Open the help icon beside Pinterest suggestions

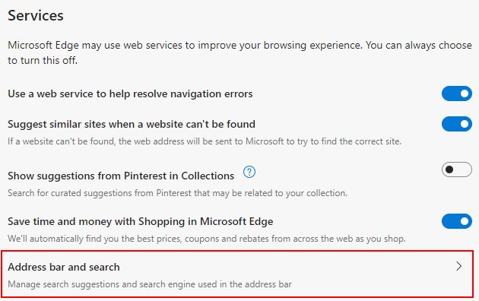click(249, 173)
